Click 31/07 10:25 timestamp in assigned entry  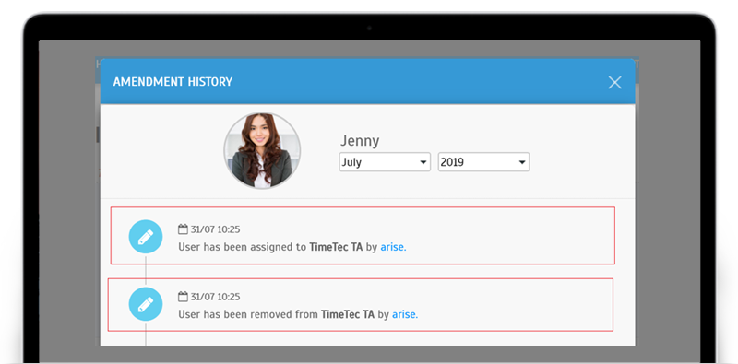[x=215, y=229]
